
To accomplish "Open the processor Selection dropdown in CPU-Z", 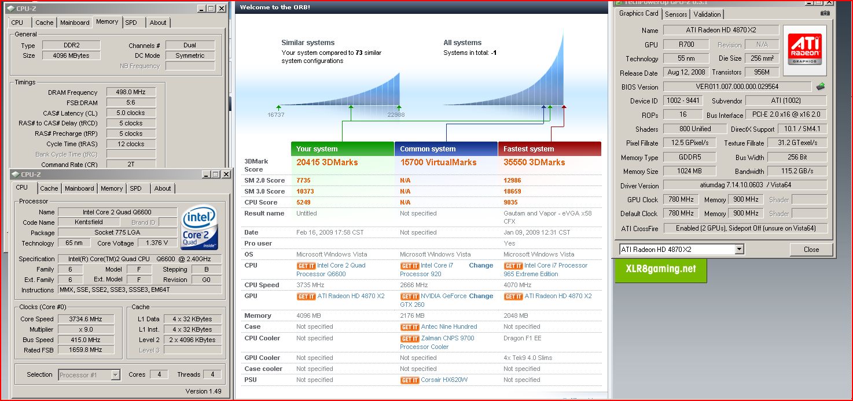I will 115,375.
